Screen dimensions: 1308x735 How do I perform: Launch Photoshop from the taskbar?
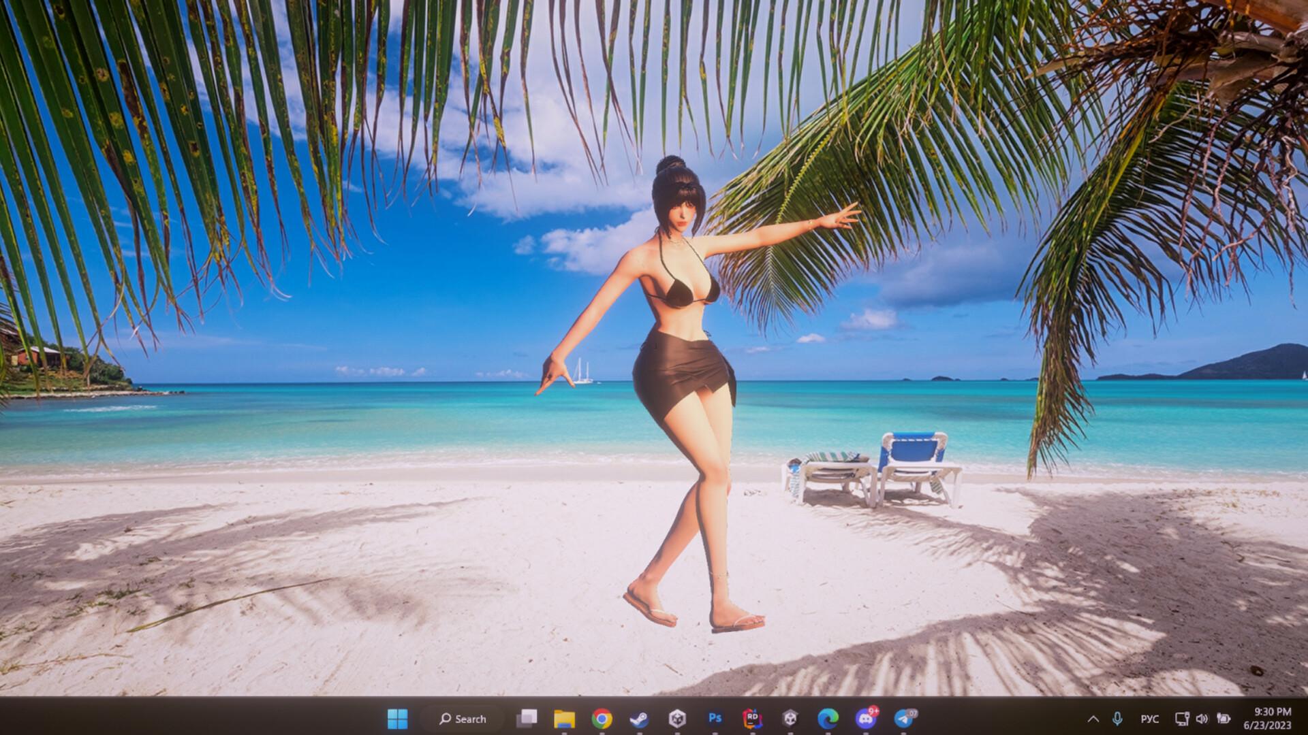pos(715,719)
